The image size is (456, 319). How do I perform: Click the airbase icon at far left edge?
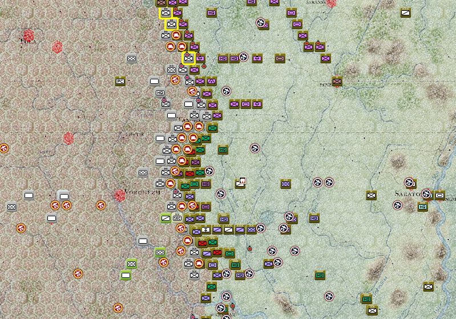[4, 148]
